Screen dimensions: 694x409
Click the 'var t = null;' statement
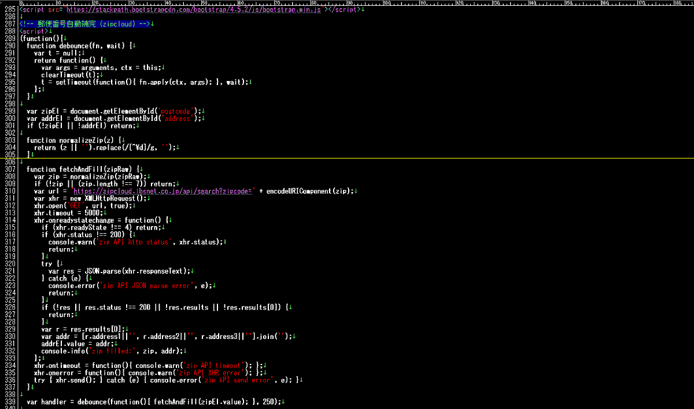[x=58, y=53]
